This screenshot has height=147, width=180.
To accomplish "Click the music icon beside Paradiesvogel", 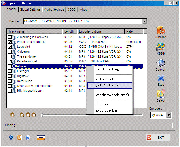I will pos(14,62).
